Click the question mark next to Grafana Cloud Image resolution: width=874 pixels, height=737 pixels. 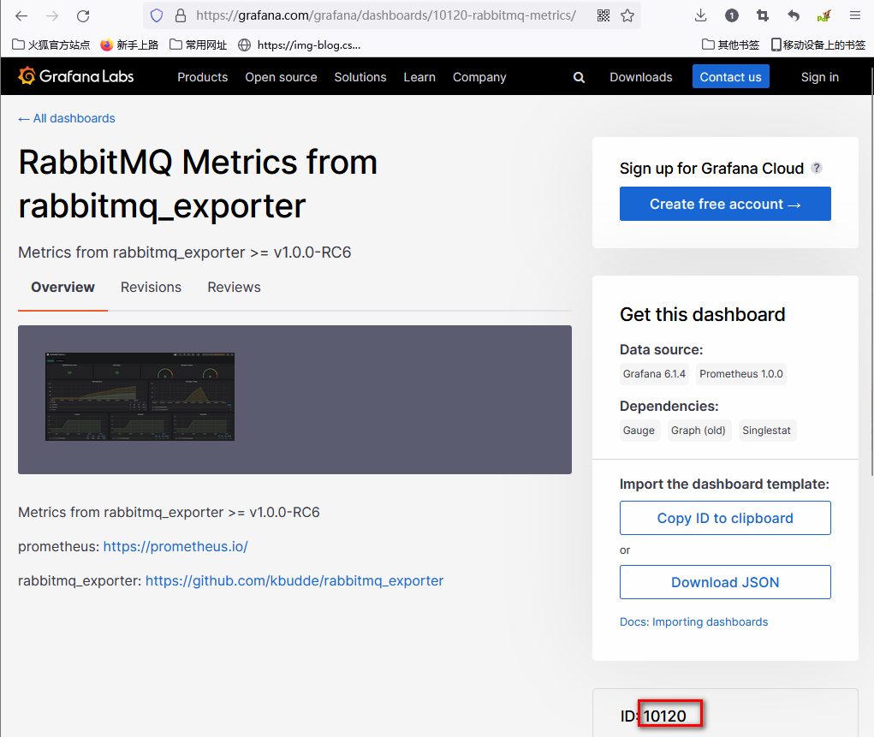(x=817, y=168)
